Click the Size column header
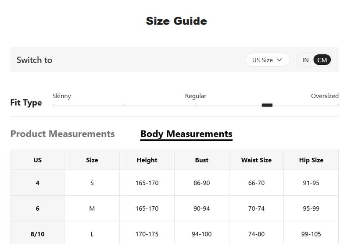Viewport: 351px width, 250px height. click(x=92, y=160)
